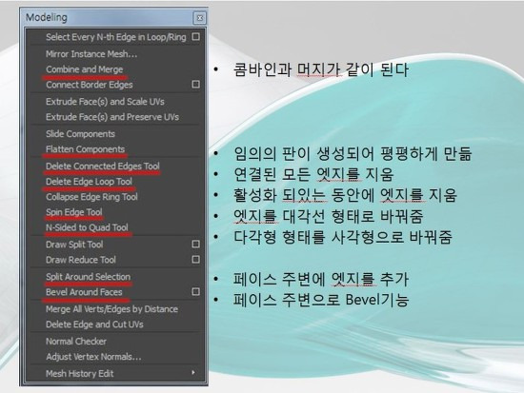
Task: Activate Spin Edge Tool
Action: tap(74, 212)
